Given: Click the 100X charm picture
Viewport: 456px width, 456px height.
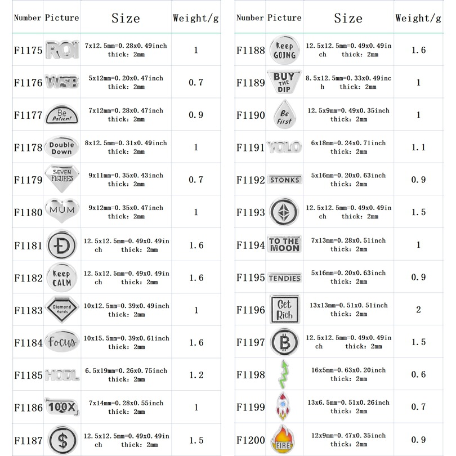Looking at the screenshot, I should [x=61, y=406].
